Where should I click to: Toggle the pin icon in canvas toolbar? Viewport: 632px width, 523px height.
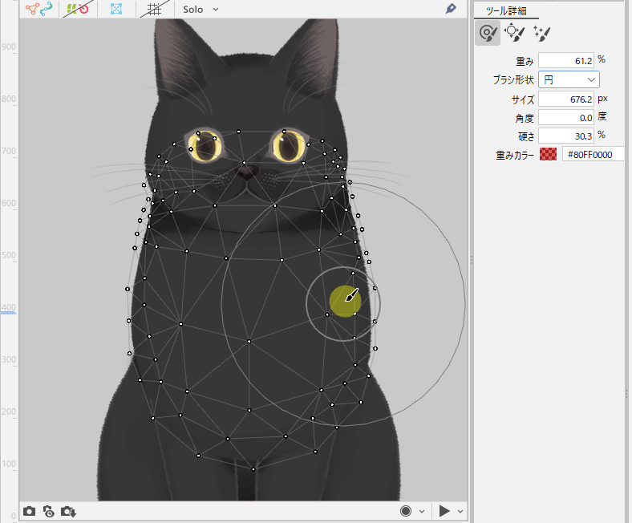click(452, 9)
